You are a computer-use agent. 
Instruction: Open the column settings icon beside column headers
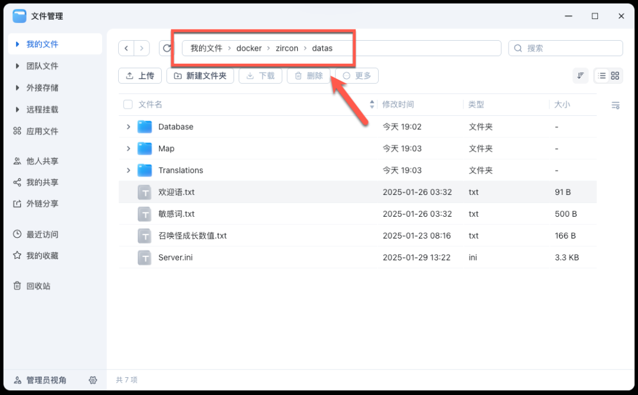[x=615, y=105]
